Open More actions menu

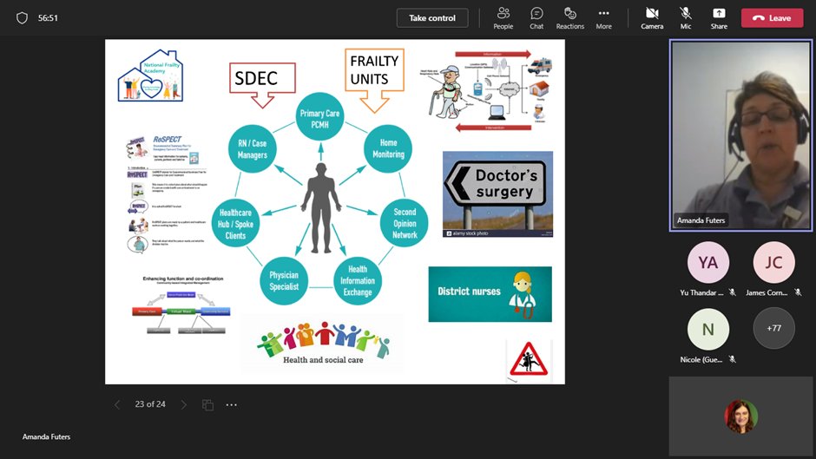point(603,18)
